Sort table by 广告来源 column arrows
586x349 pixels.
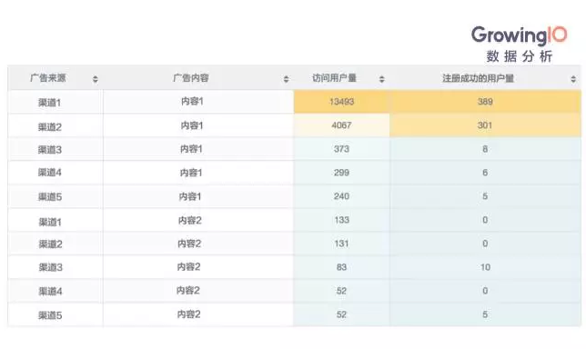(96, 79)
